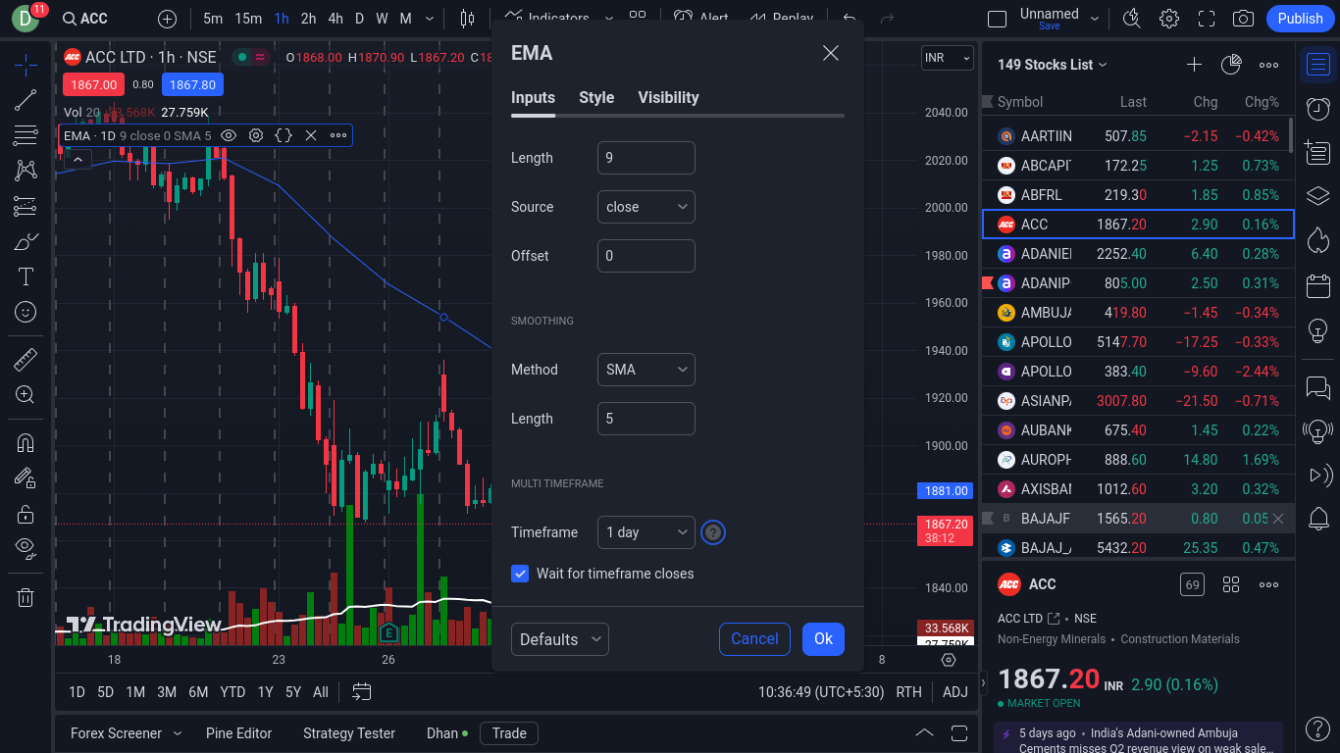Click the Cancel button
Image resolution: width=1340 pixels, height=753 pixels.
754,639
